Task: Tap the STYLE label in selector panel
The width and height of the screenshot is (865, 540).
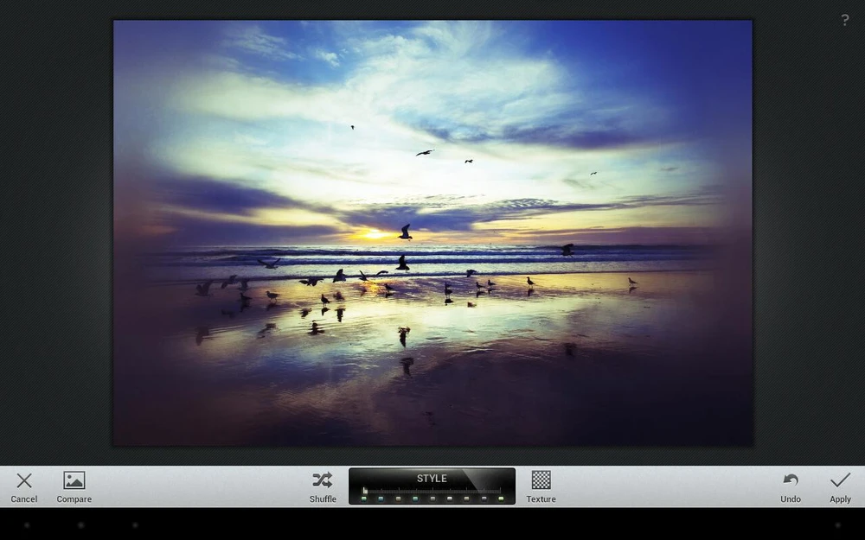Action: click(432, 479)
